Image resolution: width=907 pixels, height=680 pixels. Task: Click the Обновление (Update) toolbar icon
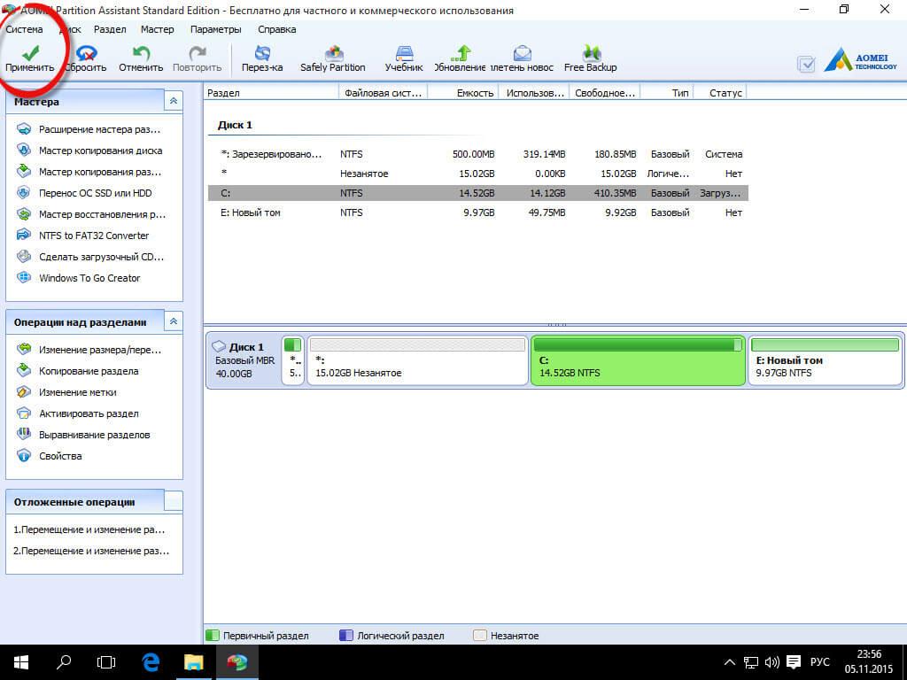coord(461,54)
